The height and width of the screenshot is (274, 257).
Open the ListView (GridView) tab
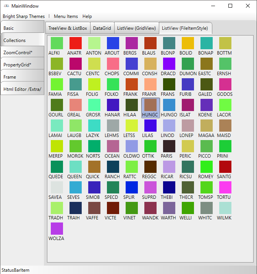point(136,28)
